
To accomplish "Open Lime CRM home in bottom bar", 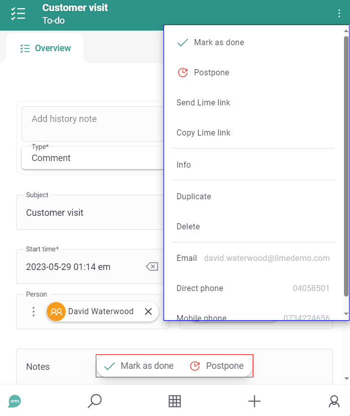I will [x=15, y=401].
